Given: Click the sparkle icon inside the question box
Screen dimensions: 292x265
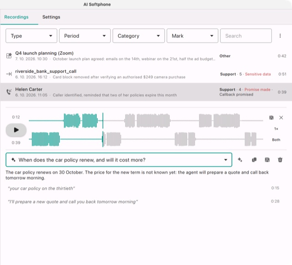Looking at the screenshot, I should (13, 160).
